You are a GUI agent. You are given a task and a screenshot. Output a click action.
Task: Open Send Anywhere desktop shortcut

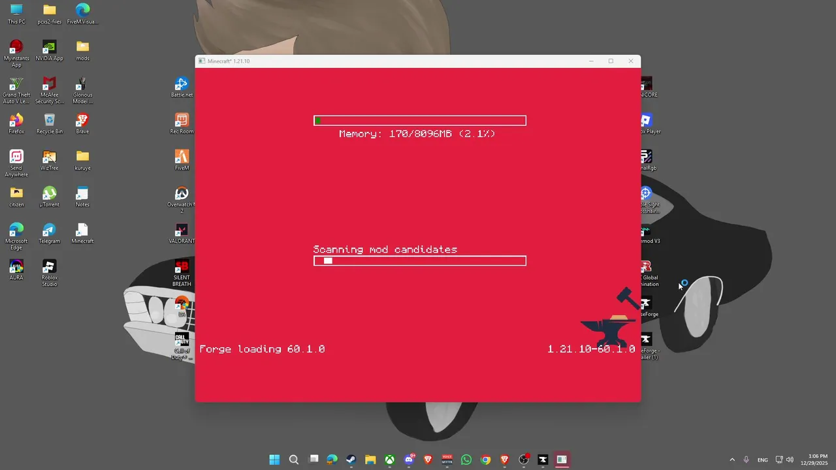16,163
